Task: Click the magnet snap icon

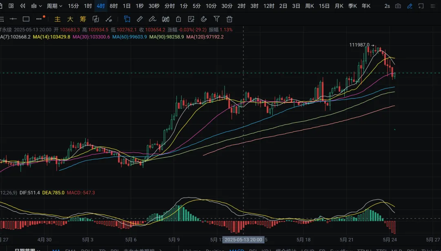Action: (204, 19)
